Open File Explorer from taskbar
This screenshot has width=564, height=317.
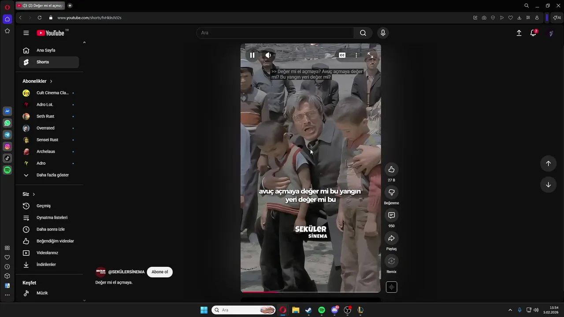(296, 310)
